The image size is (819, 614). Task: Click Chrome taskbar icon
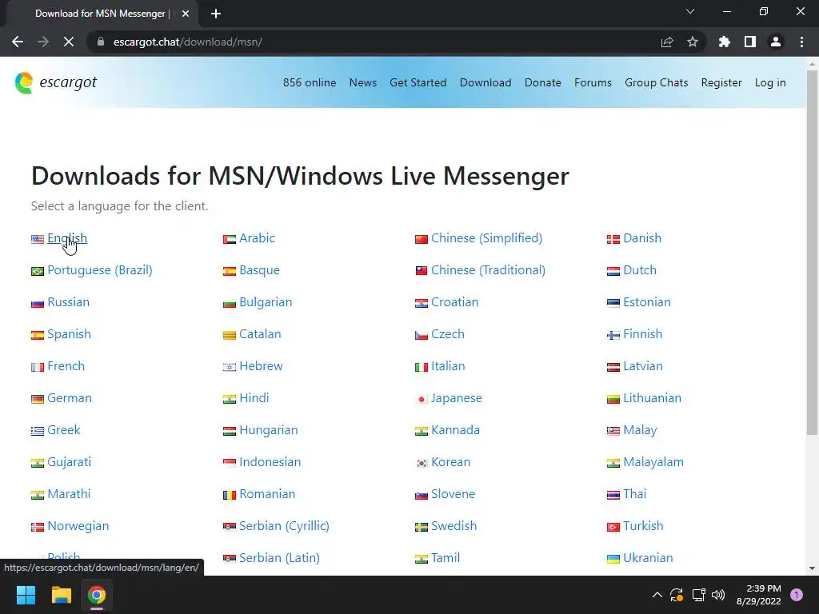(97, 595)
